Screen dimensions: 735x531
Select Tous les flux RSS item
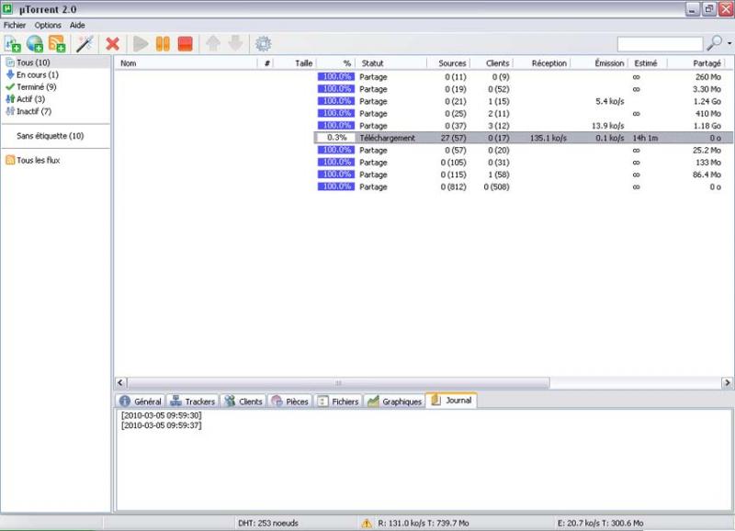point(33,160)
